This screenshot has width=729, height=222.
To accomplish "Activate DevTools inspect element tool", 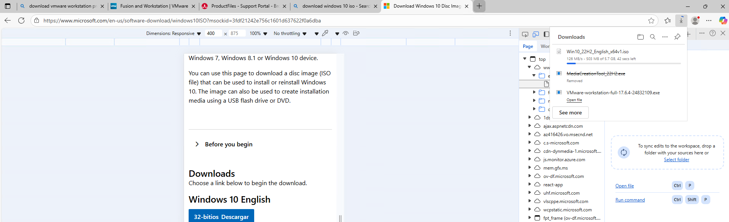I will coord(525,34).
